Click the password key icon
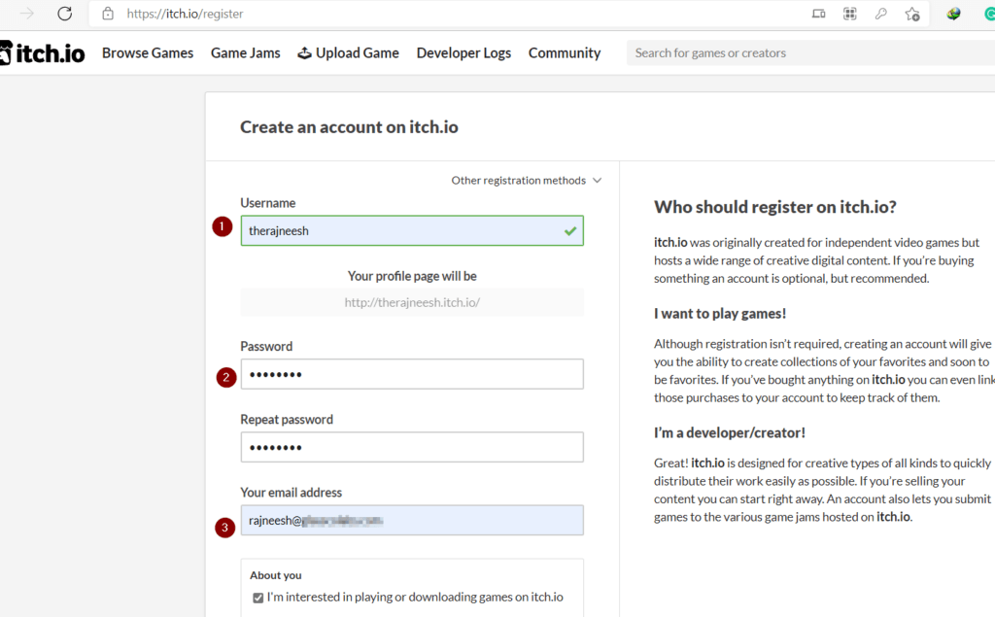This screenshot has width=995, height=617. 880,14
